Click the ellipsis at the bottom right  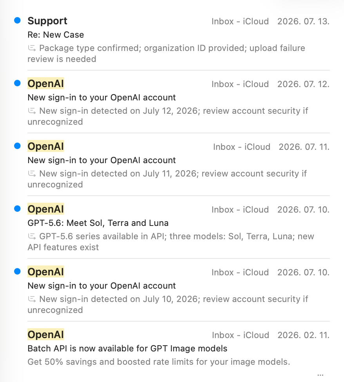point(320,375)
